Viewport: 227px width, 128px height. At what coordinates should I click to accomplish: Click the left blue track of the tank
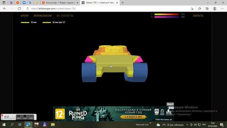pos(89,72)
